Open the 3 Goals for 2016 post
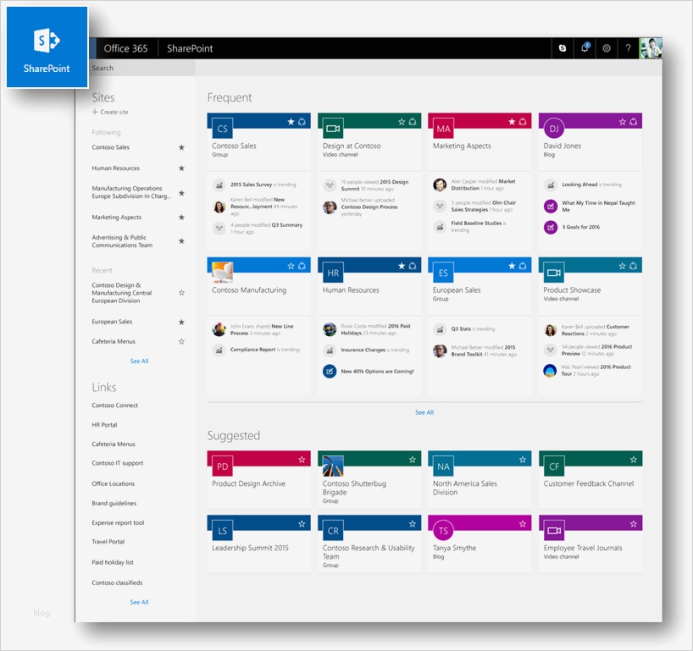 coord(580,227)
